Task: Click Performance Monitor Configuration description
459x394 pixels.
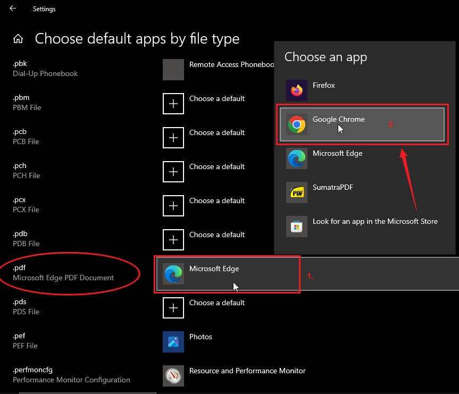Action: pos(71,380)
